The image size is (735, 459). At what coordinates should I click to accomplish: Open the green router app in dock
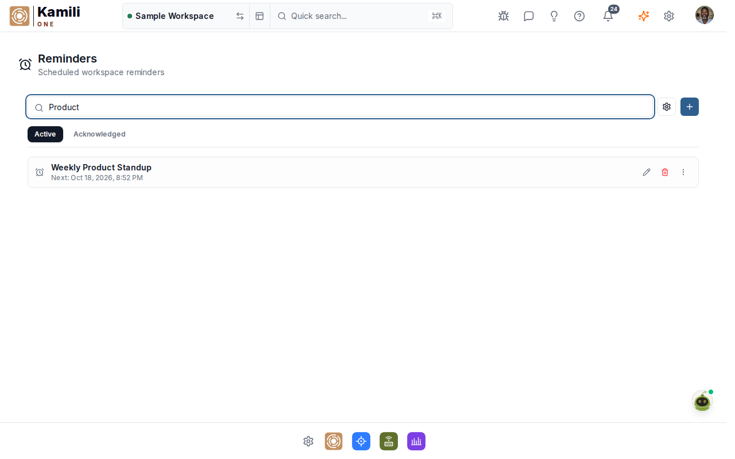[389, 441]
